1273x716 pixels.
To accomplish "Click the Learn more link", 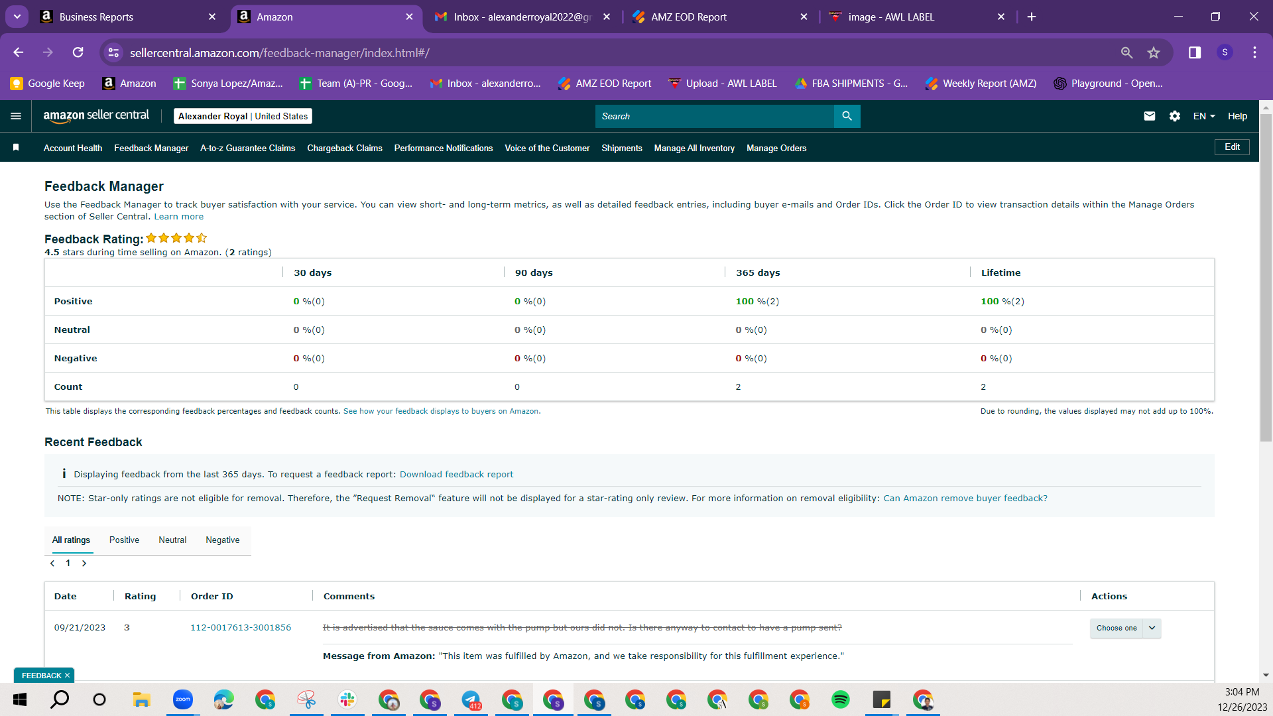I will 179,217.
